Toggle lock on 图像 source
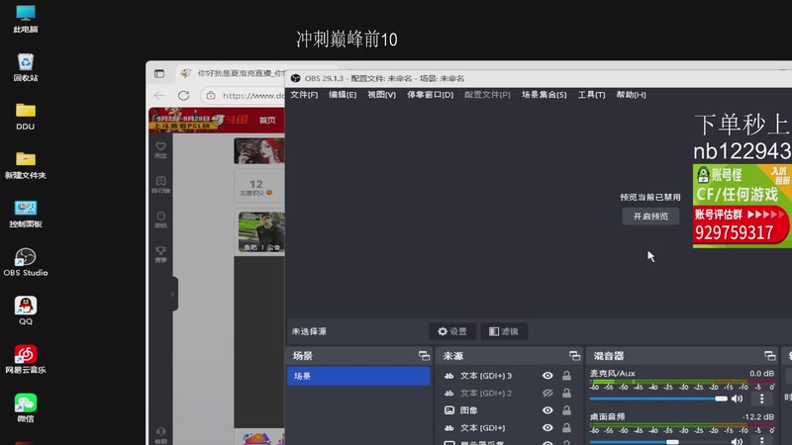This screenshot has height=445, width=792. 566,410
